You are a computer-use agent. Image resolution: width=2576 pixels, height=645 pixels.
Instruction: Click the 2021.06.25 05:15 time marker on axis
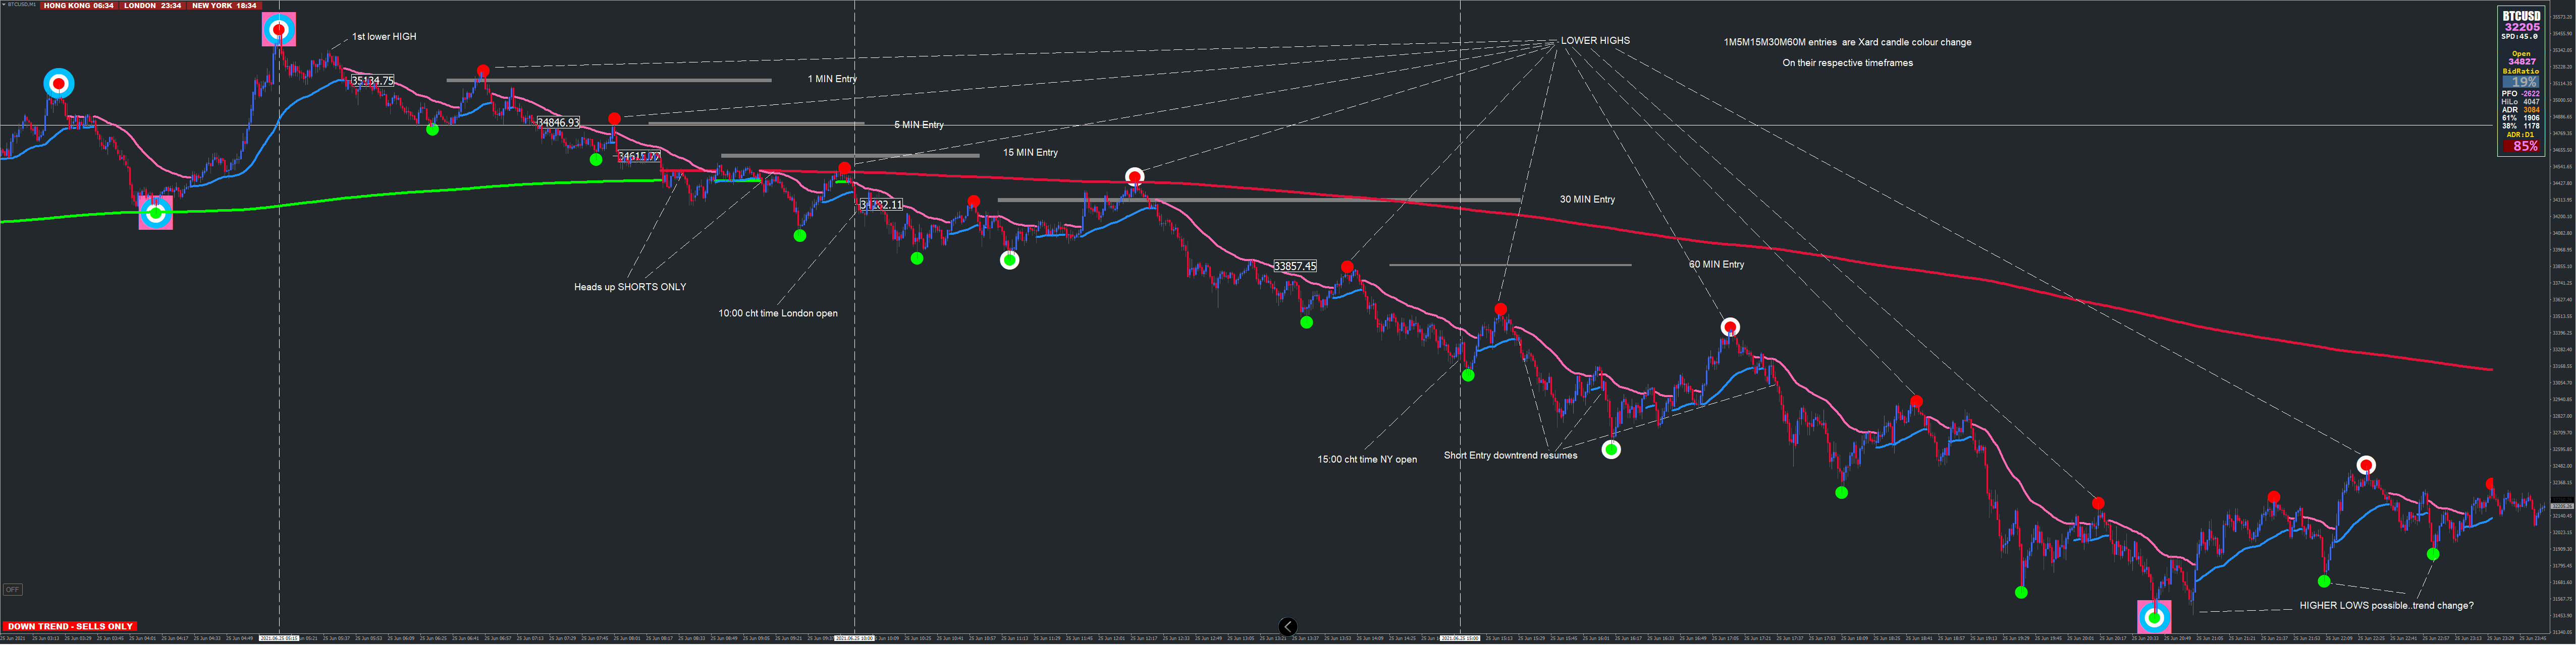(x=279, y=638)
